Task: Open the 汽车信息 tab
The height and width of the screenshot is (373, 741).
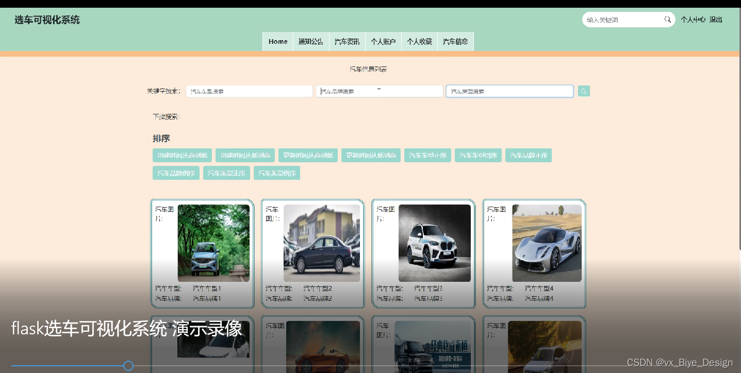Action: [455, 42]
